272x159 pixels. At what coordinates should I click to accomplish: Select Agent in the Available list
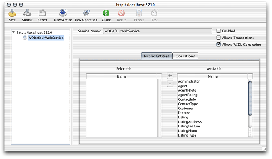click(x=213, y=86)
